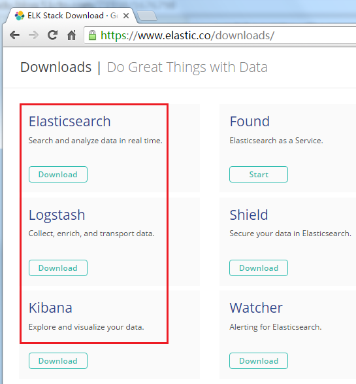Click 'Search and analyze data in real time.' text

coord(95,141)
